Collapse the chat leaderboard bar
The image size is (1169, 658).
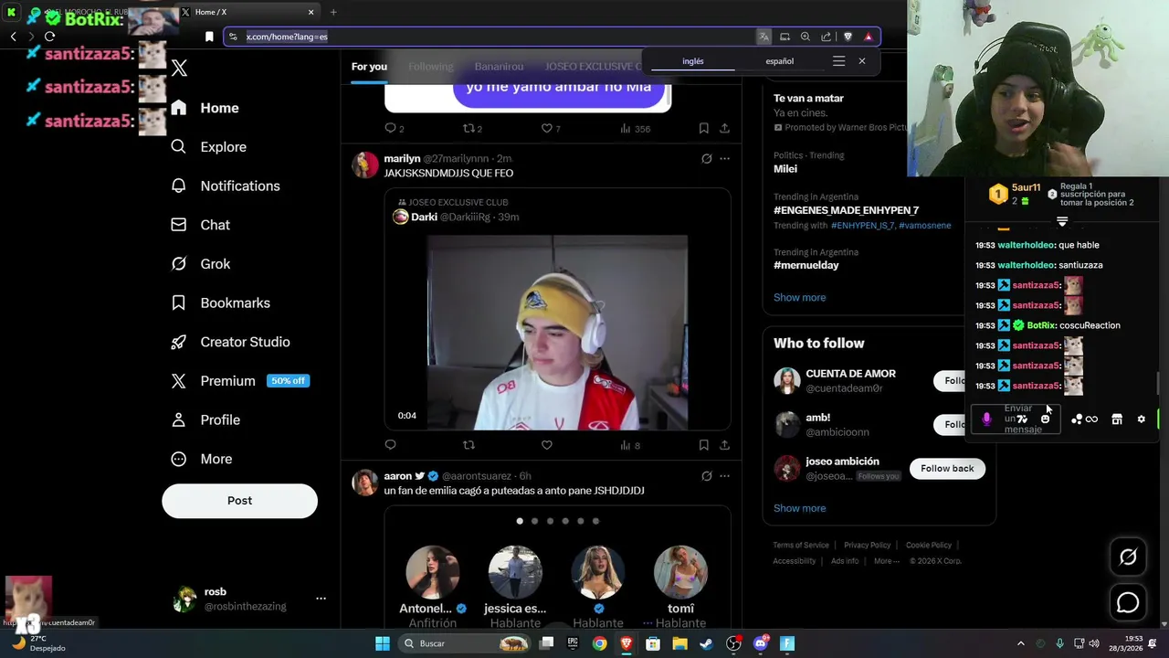(1062, 221)
